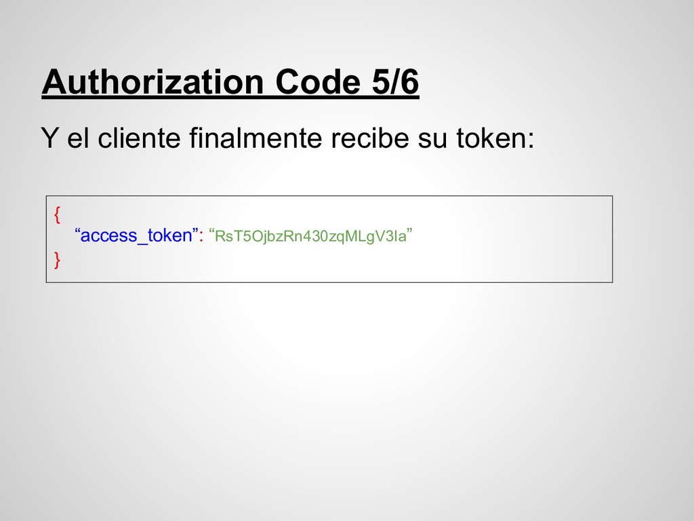Click the leading "Y" in the subtitle
Viewport: 694px width, 521px height.
click(x=49, y=138)
